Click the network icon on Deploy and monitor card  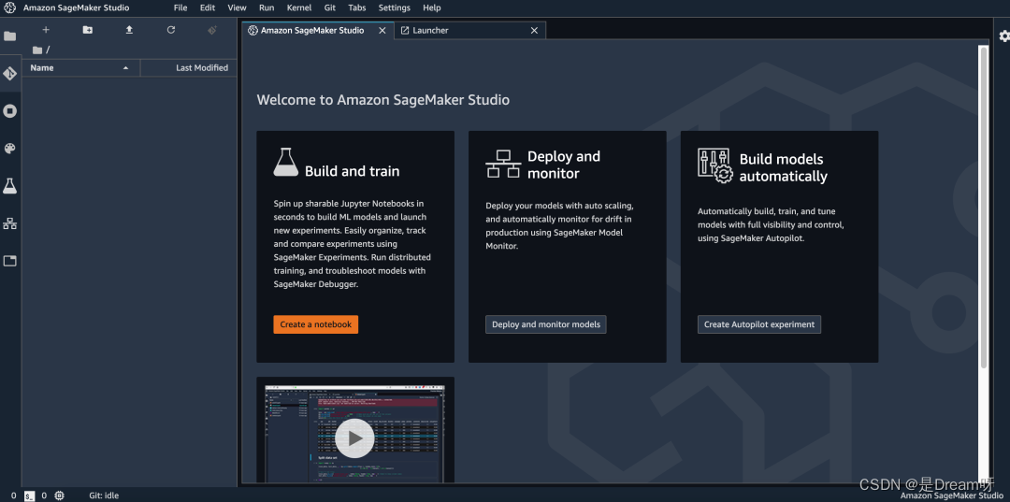click(503, 165)
